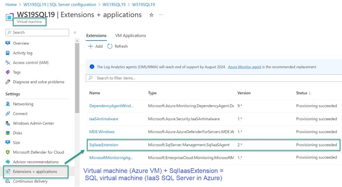Click the sidebar Search box
This screenshot has width=342, height=187.
pyautogui.click(x=37, y=32)
